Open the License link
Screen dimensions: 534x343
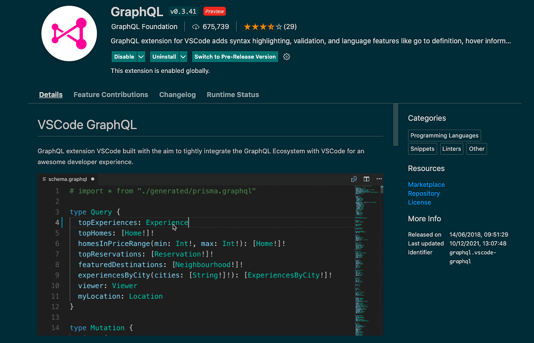coord(420,202)
